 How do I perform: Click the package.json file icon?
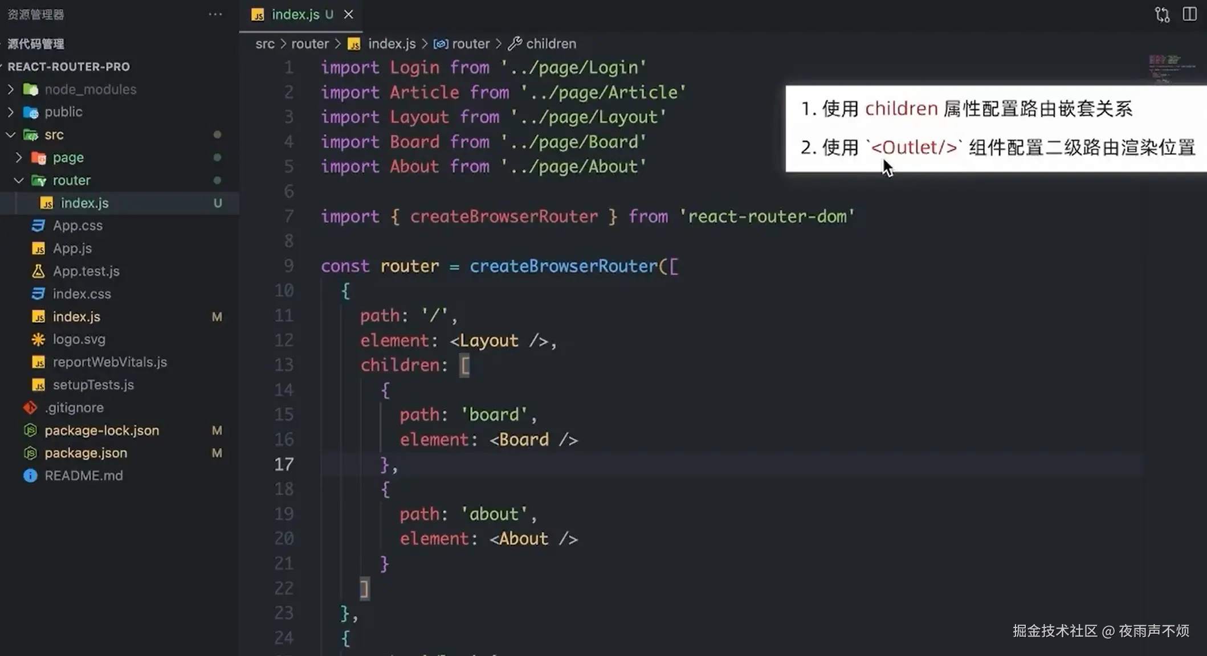click(30, 453)
